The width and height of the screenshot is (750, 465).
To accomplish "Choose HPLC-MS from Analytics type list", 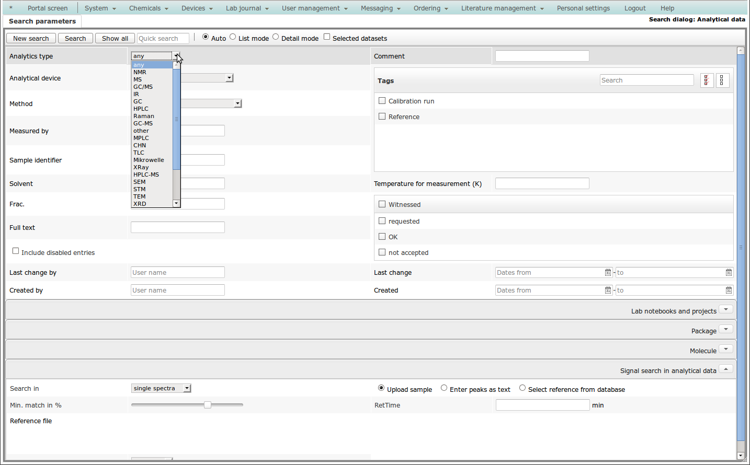I will coord(146,175).
